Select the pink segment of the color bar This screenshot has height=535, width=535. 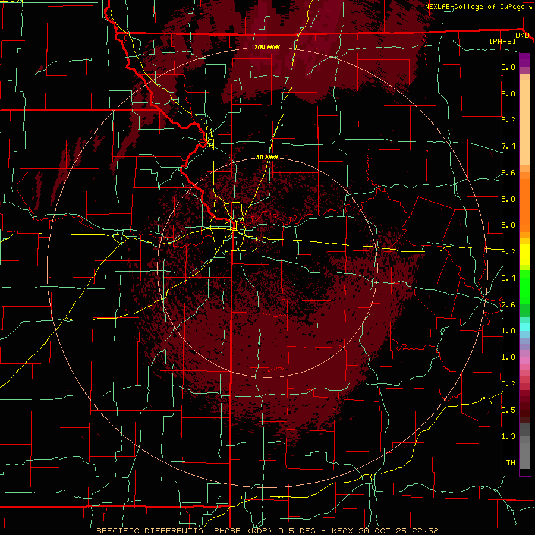point(525,360)
